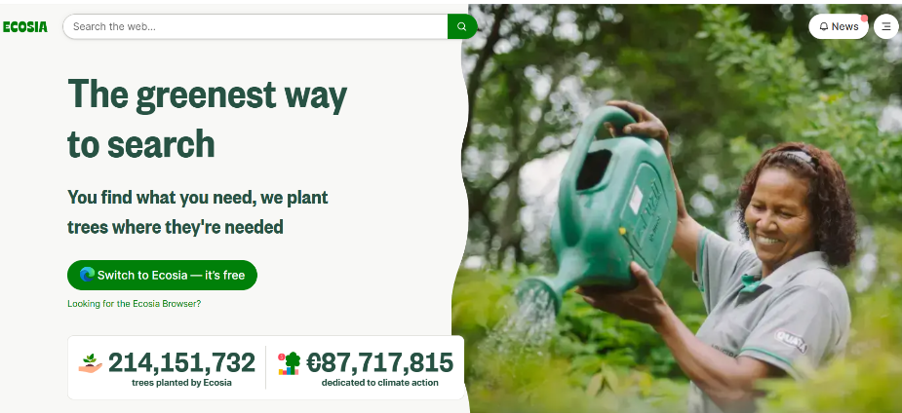Screen dimensions: 902x413
Task: Click the tree chart icon beside the euro amount
Action: [290, 363]
